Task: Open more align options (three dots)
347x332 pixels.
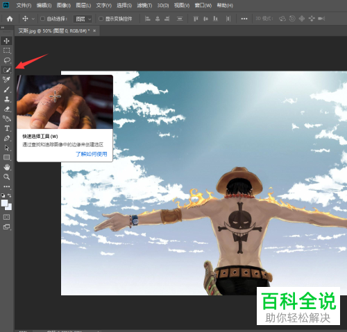Action: tap(244, 19)
